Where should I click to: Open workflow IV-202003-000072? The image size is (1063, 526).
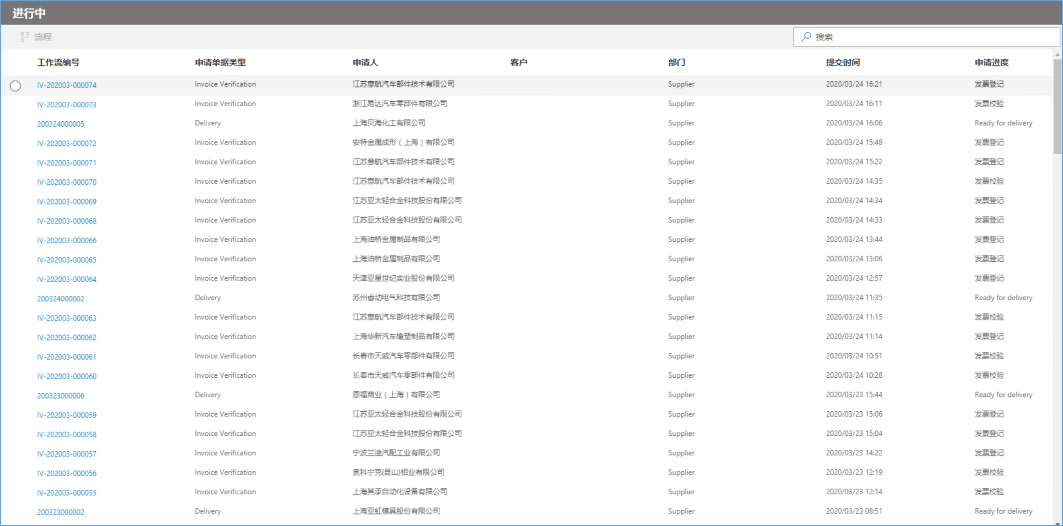click(67, 143)
